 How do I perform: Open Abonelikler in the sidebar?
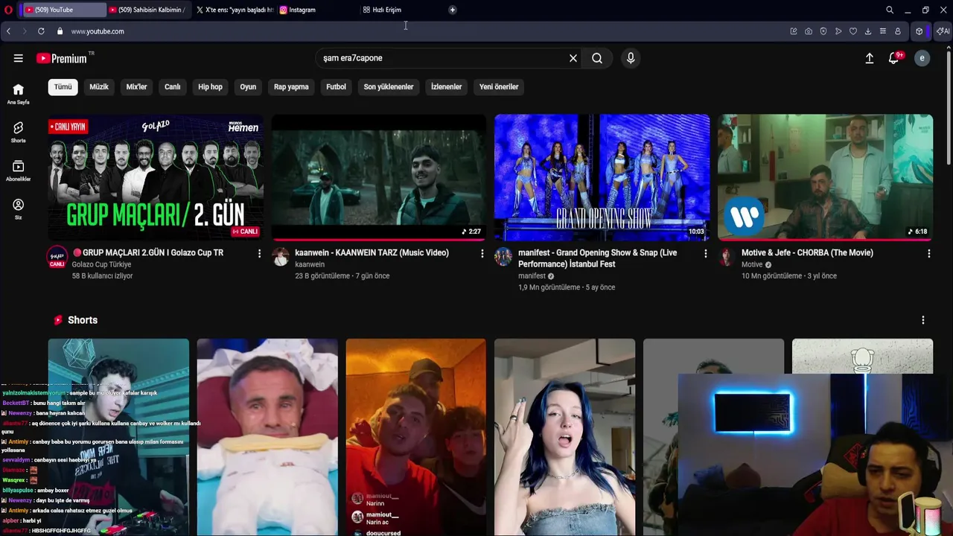tap(19, 171)
